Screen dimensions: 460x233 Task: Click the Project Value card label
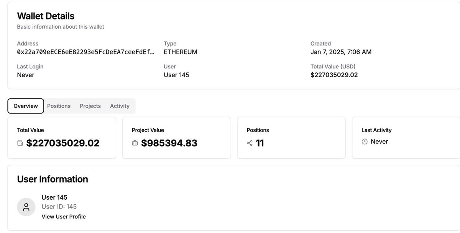pyautogui.click(x=148, y=130)
